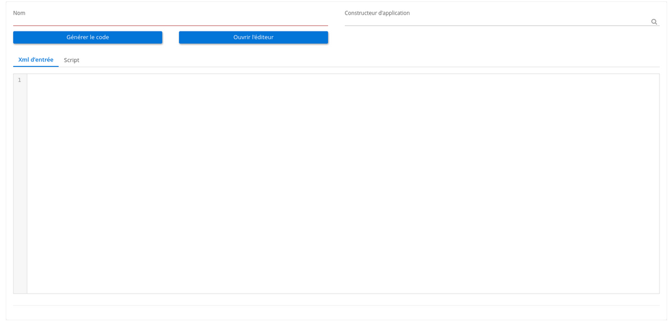
Task: Click the Constructeur d'application label
Action: (x=377, y=13)
